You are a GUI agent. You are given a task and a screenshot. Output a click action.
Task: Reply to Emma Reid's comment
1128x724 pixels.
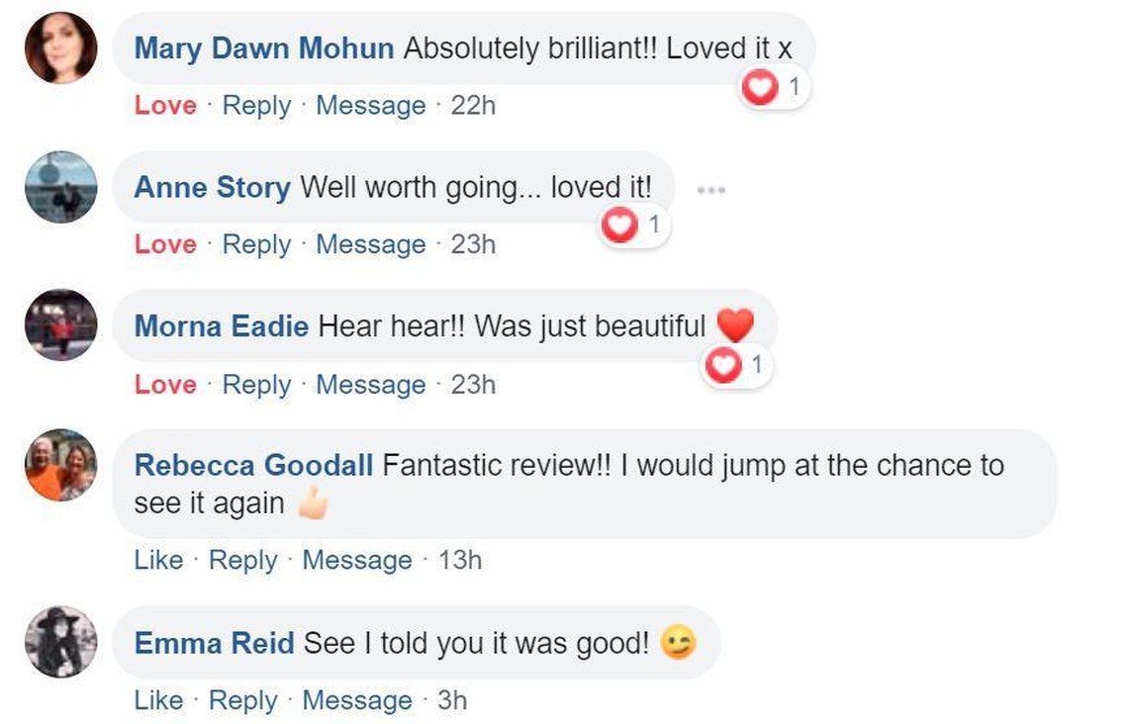coord(243,700)
